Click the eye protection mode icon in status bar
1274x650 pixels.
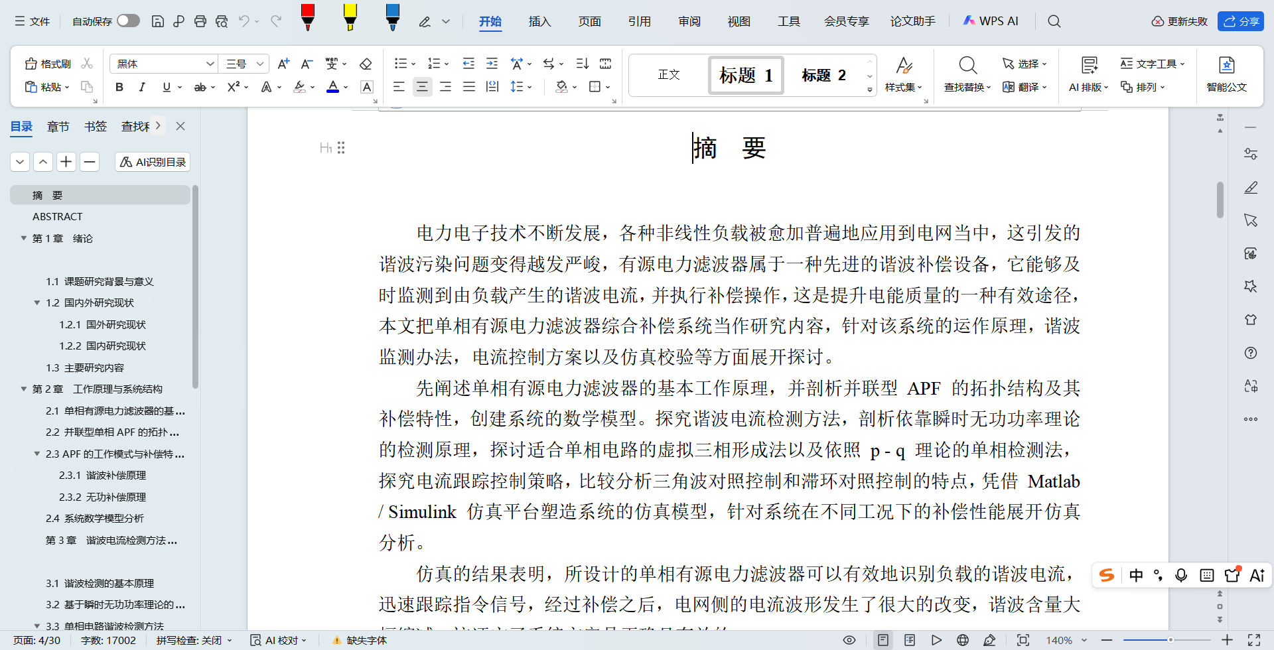849,640
